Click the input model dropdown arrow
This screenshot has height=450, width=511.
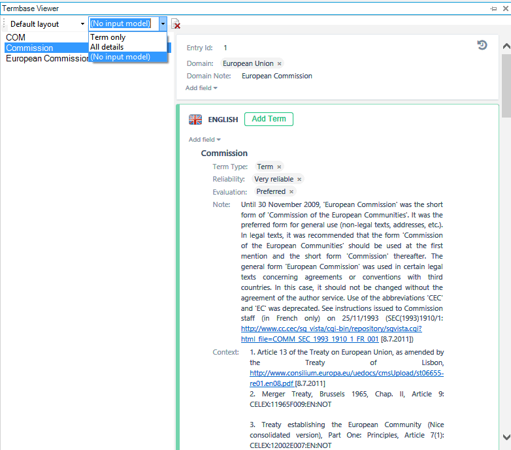(x=163, y=24)
